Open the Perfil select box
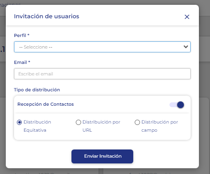The image size is (210, 174). [x=102, y=47]
